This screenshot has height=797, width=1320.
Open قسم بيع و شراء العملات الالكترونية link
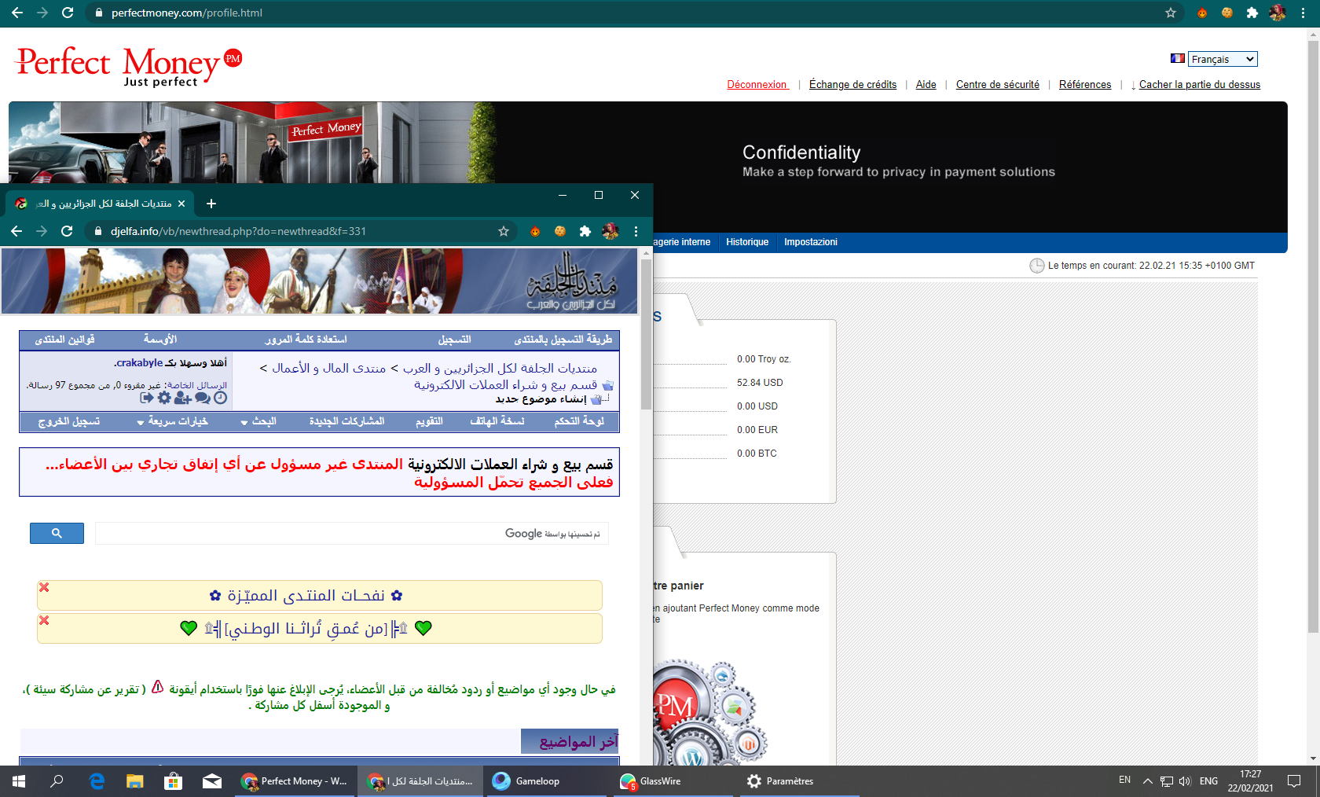(x=506, y=385)
